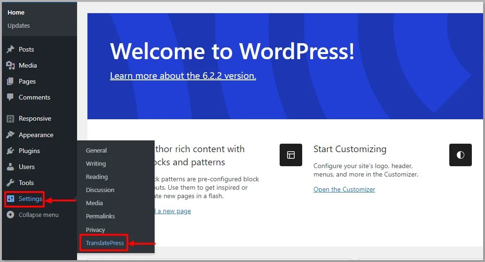
Task: Click the 'Start Customizing' heading
Action: [350, 149]
